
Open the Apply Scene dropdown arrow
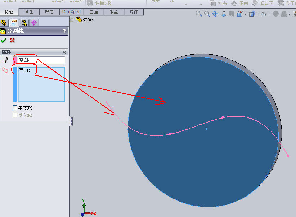[289, 14]
